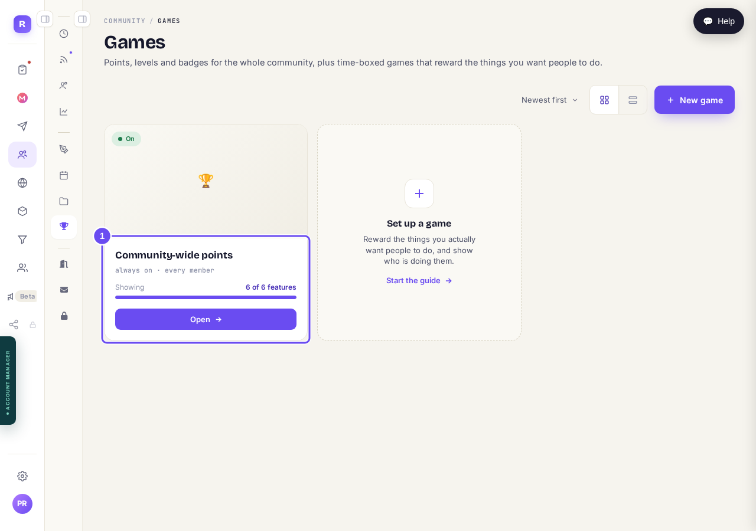The width and height of the screenshot is (756, 531).
Task: Open the globe icon in main sidebar
Action: (22, 183)
